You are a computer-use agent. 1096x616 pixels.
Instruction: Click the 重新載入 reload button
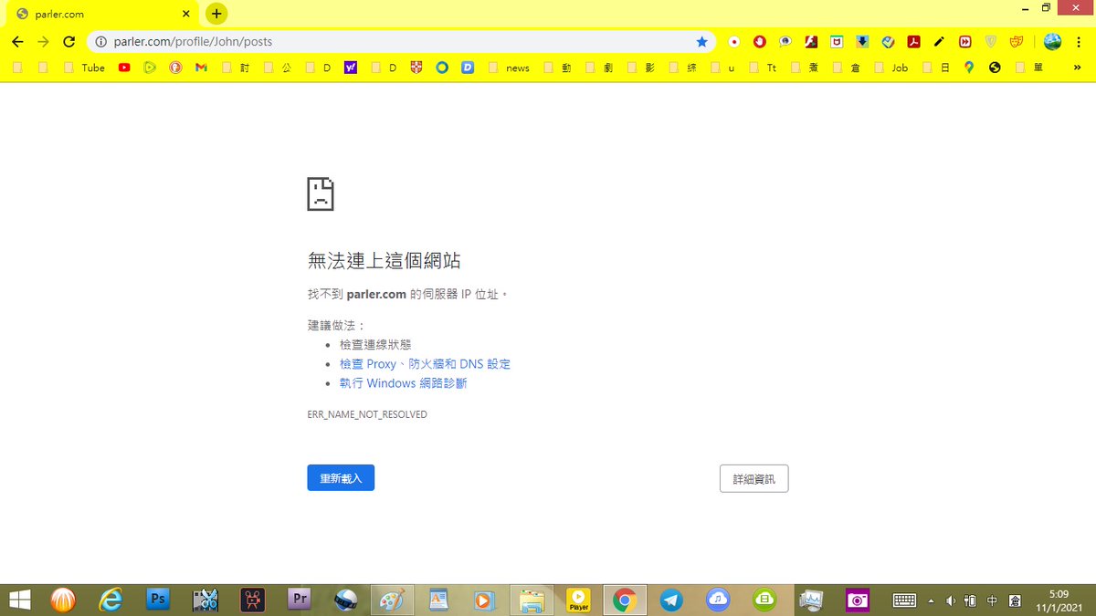tap(340, 477)
